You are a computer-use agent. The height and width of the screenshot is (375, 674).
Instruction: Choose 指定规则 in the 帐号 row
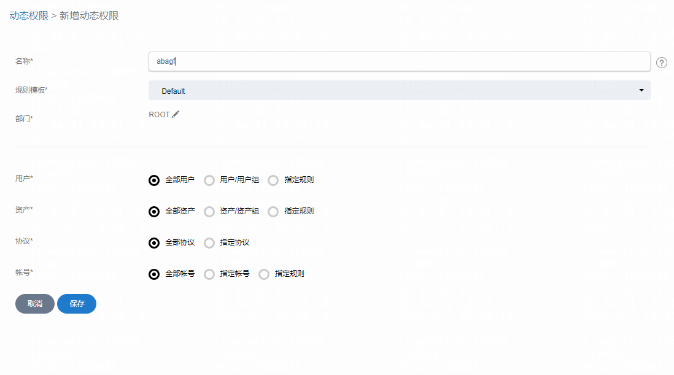click(x=264, y=274)
